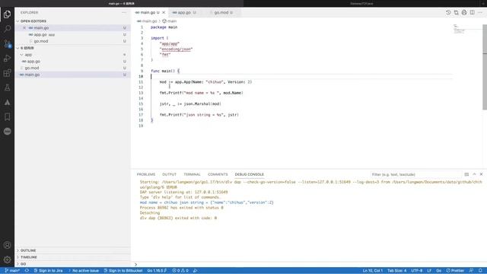Screen dimensions: 487x274
Task: Close the main.go editor tab
Action: (x=164, y=12)
